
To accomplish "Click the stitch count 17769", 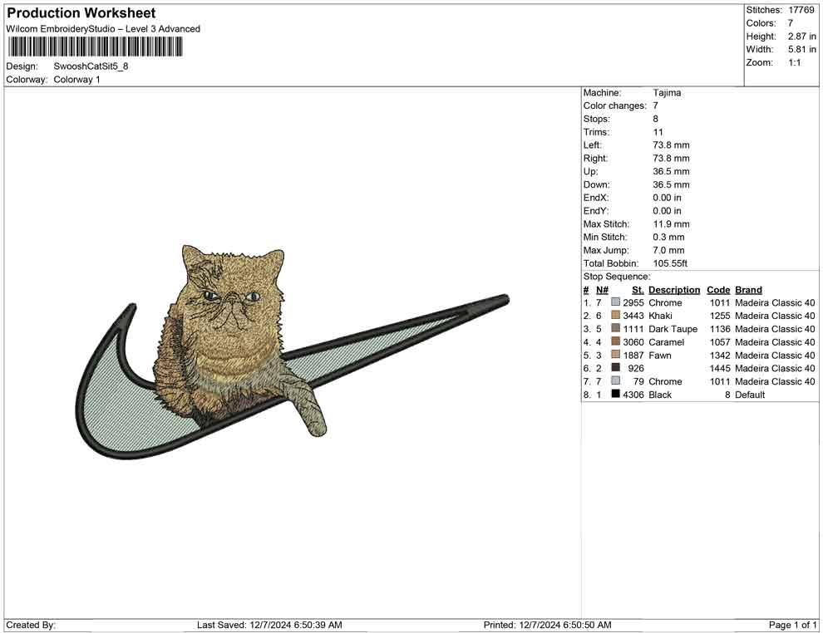I will pos(801,10).
